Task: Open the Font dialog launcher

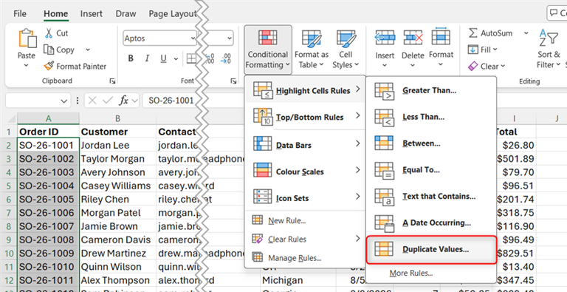Action: click(233, 81)
